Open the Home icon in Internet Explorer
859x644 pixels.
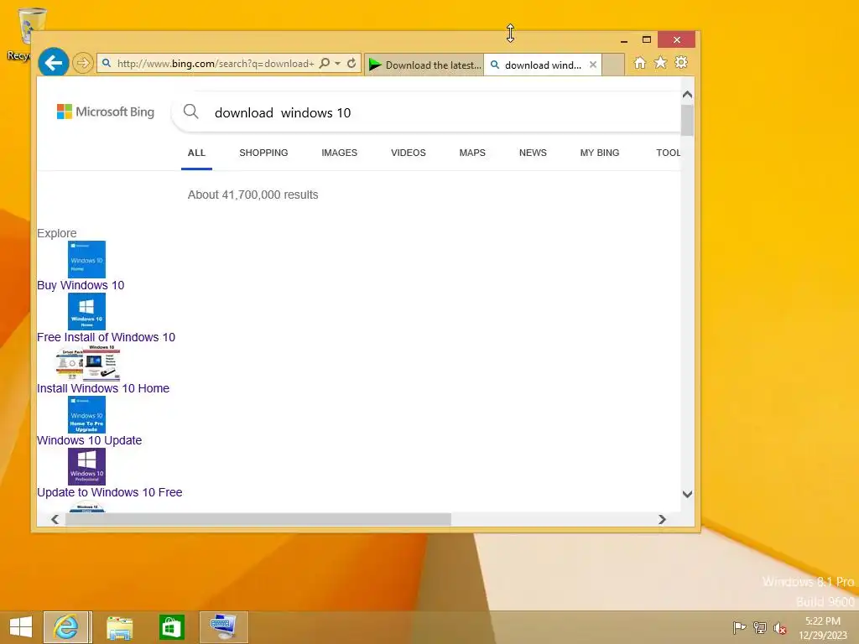(x=639, y=62)
